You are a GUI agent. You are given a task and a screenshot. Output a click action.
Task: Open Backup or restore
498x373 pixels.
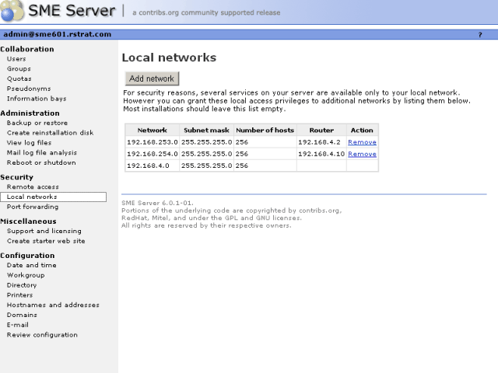pos(37,123)
